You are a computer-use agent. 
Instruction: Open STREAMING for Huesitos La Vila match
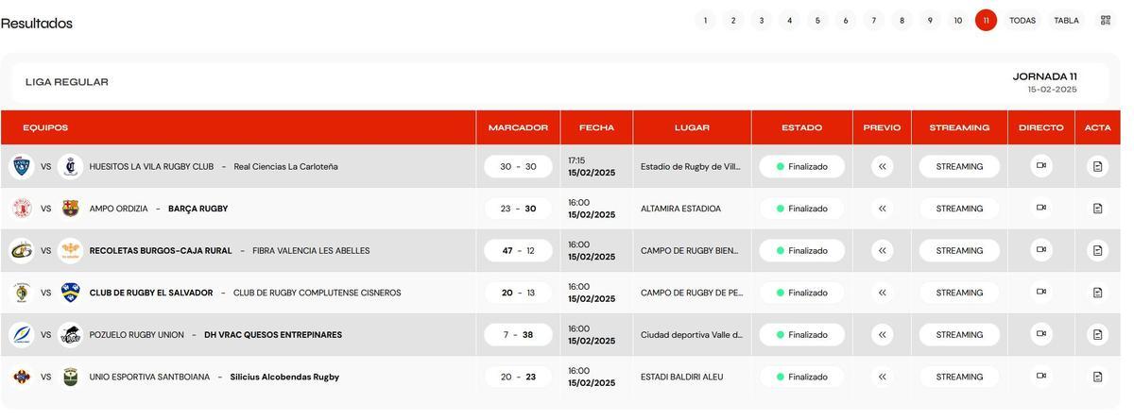tap(959, 166)
